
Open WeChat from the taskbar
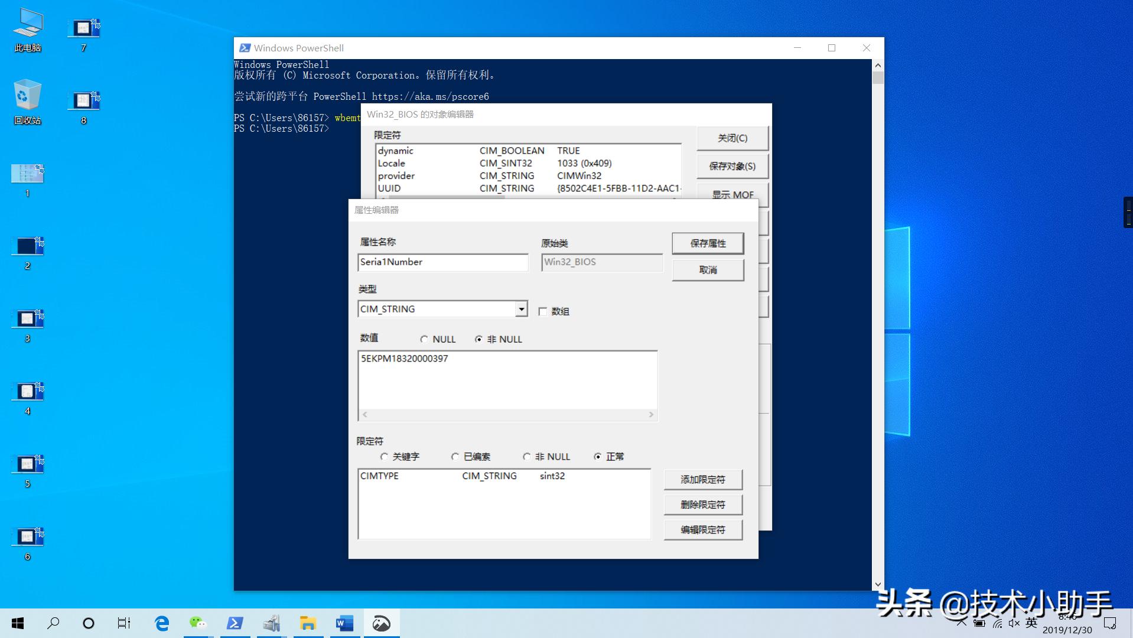point(198,623)
